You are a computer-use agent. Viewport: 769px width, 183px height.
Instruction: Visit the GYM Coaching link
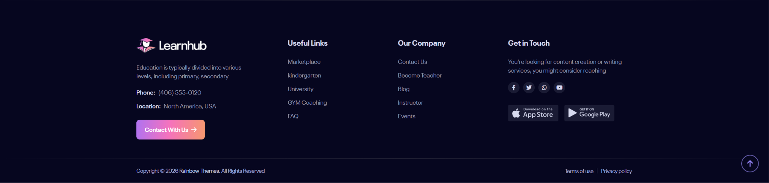tap(307, 102)
